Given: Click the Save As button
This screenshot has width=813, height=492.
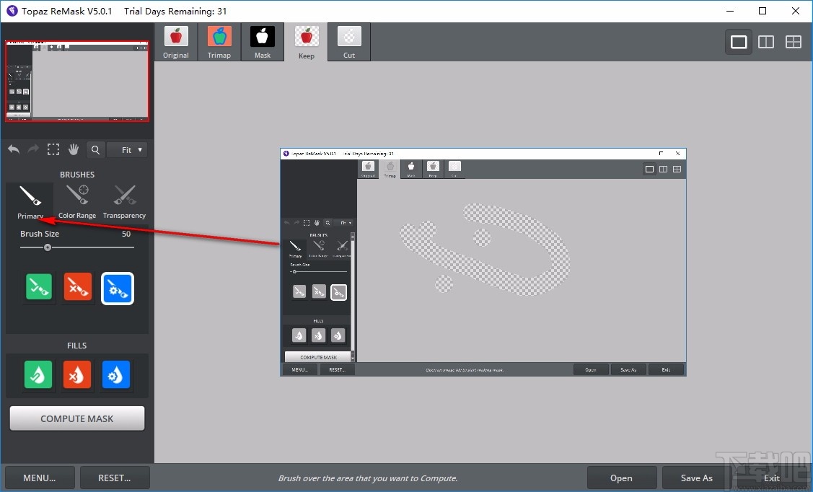Looking at the screenshot, I should pyautogui.click(x=696, y=478).
